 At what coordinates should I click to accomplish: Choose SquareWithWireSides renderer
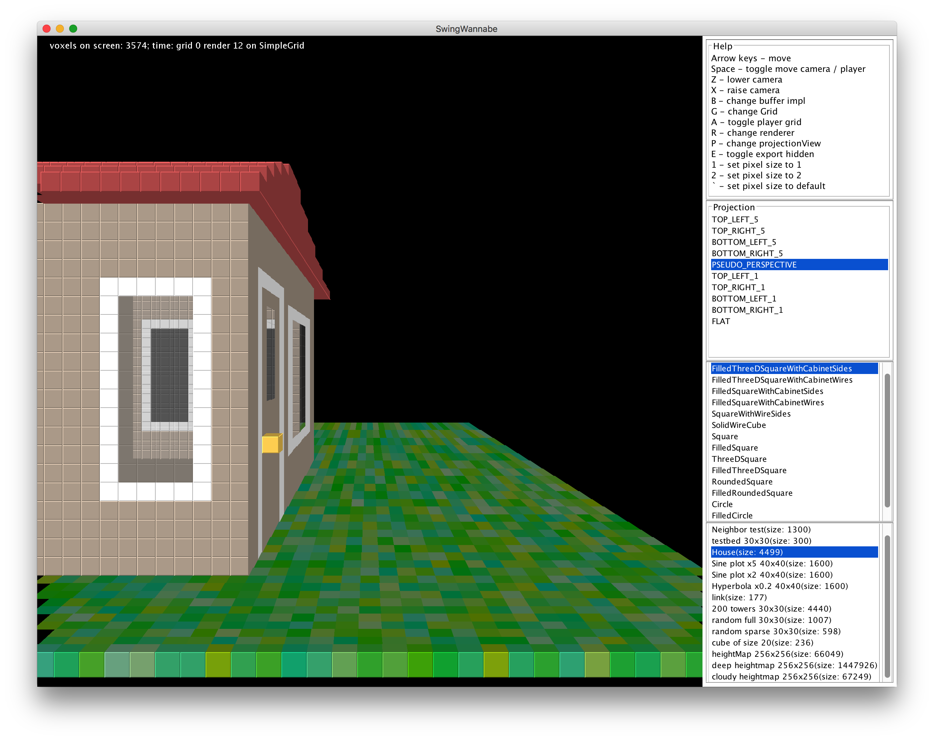(794, 413)
